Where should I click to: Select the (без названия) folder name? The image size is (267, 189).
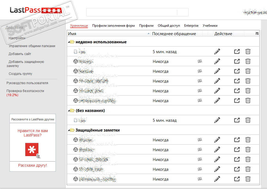(x=90, y=111)
